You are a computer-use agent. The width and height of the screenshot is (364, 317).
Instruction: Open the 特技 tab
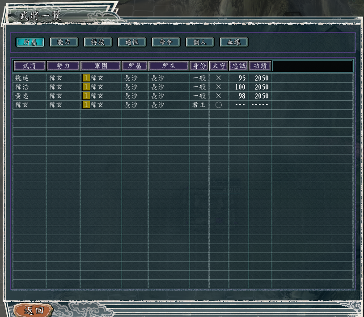(x=98, y=42)
